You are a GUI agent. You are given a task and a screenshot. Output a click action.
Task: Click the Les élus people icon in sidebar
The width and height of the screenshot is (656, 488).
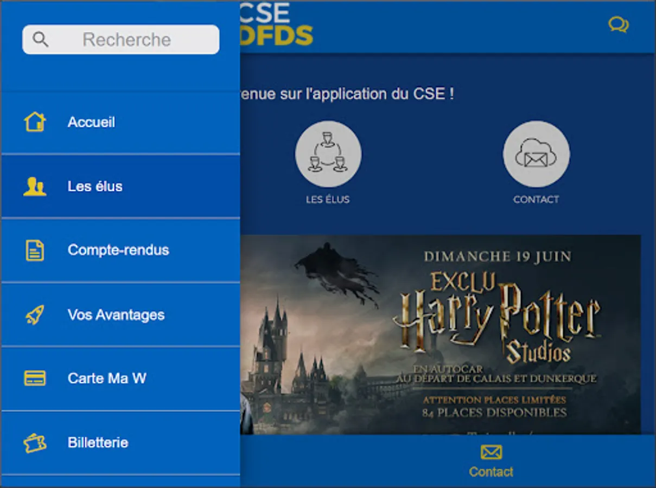click(35, 187)
